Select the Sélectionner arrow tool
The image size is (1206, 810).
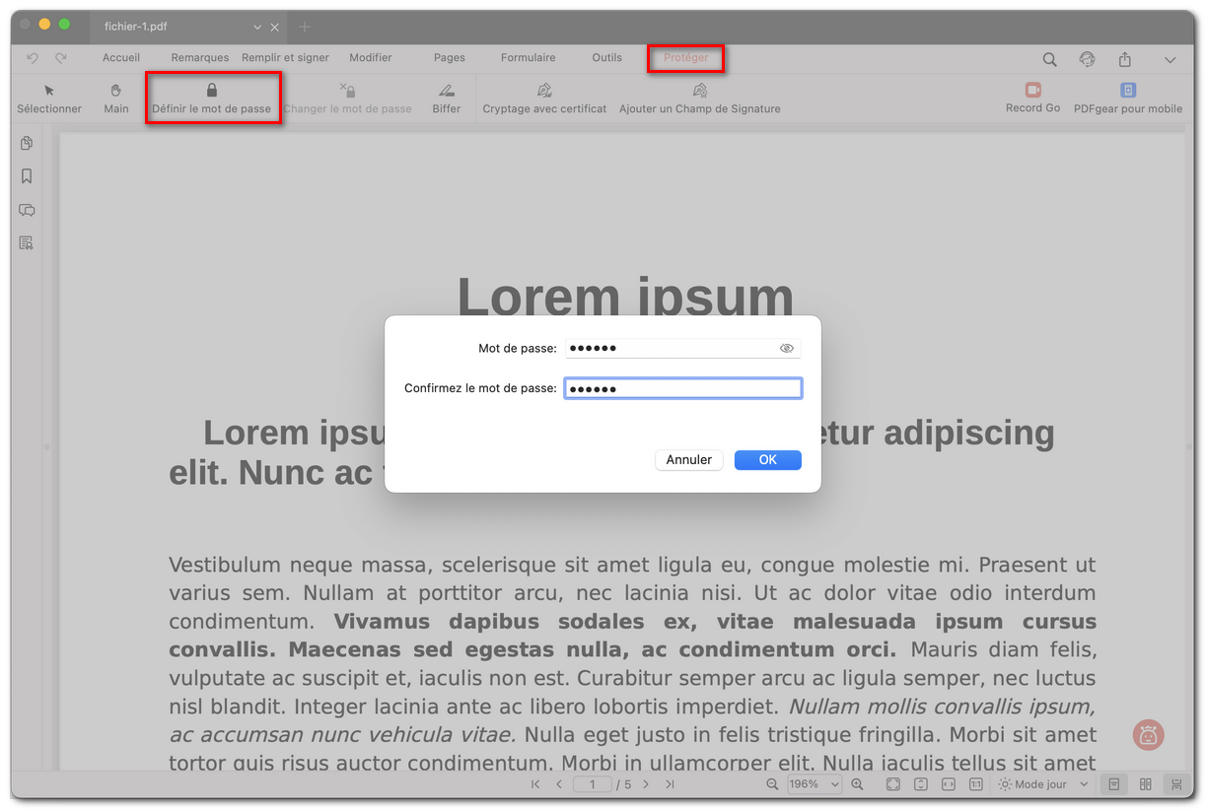49,98
